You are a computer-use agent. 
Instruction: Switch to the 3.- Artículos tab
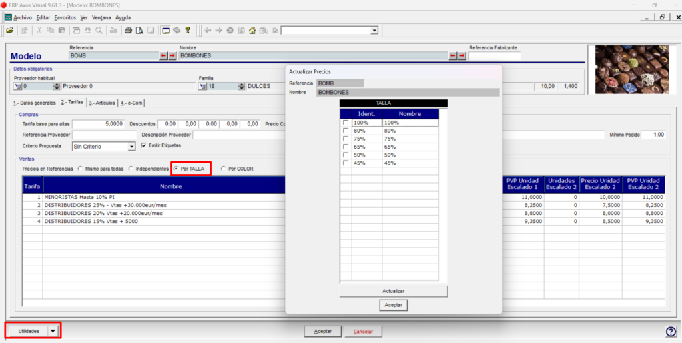coord(102,103)
